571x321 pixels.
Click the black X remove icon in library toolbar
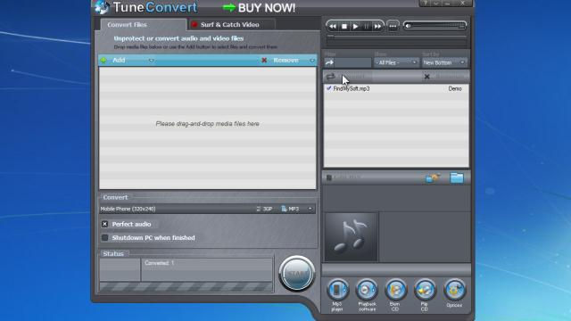click(x=426, y=77)
